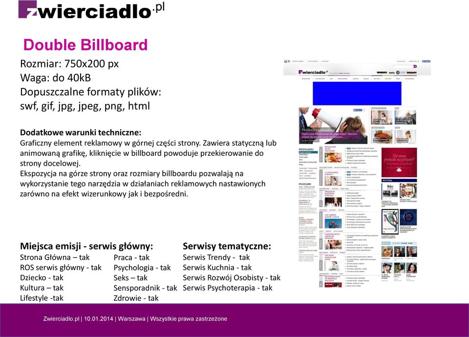
Task: Click the 'Serwisy tematyczne:' heading
Action: click(x=227, y=246)
